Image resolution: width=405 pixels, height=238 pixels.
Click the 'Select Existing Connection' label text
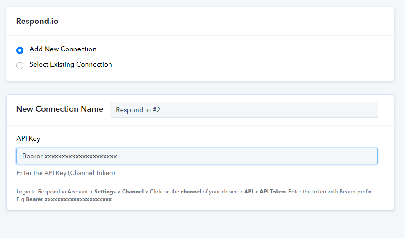coord(71,64)
